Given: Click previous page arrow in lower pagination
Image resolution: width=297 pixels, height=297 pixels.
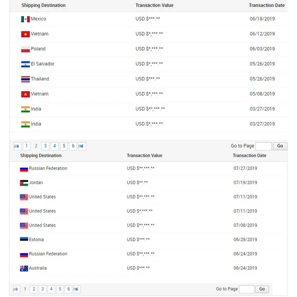Looking at the screenshot, I should (16, 289).
